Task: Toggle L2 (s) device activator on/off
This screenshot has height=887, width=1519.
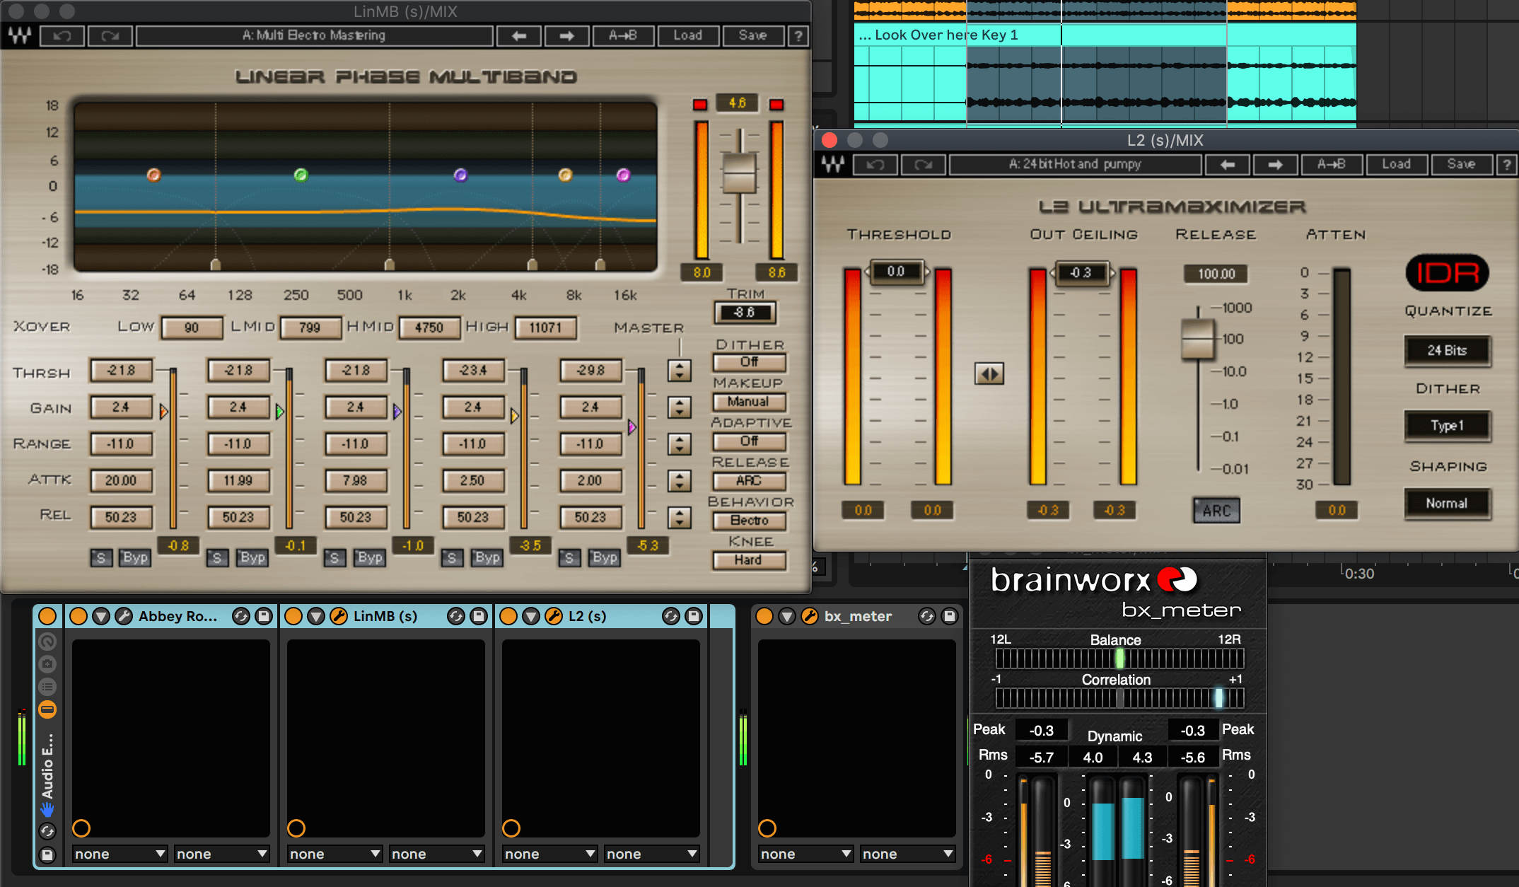Action: [508, 616]
